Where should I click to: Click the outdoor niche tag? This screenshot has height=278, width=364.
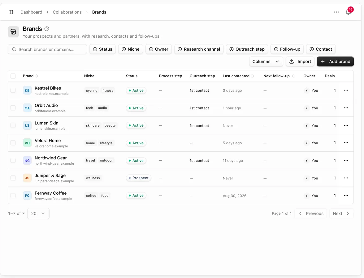click(x=106, y=161)
